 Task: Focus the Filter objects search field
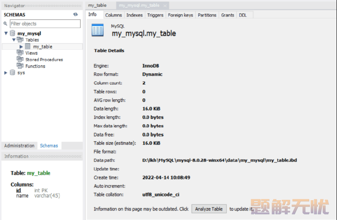(x=45, y=24)
